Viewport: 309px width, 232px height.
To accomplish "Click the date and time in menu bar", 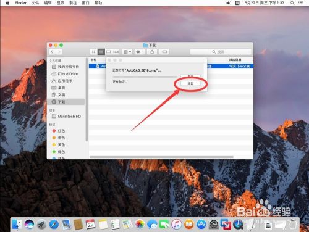I will pos(265,3).
